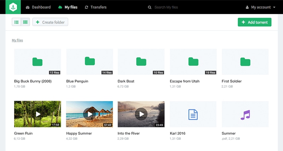Open the Escape from Utah folder icon
The image size is (283, 151).
193,62
